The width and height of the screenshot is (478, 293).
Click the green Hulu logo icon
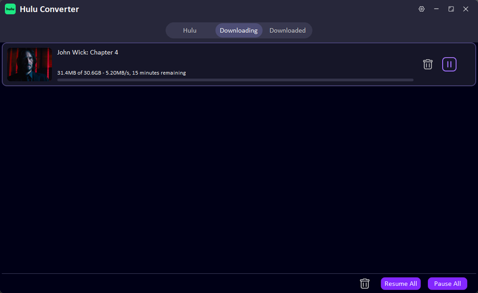pyautogui.click(x=10, y=9)
